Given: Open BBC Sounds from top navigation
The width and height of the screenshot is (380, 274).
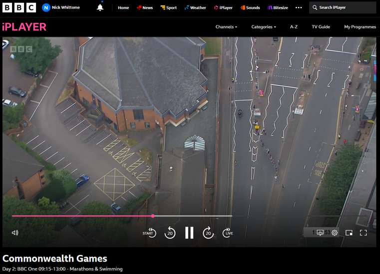Looking at the screenshot, I should point(250,7).
